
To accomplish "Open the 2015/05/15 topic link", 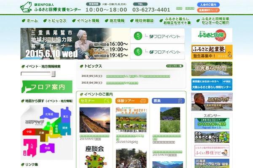I will click(x=138, y=76).
